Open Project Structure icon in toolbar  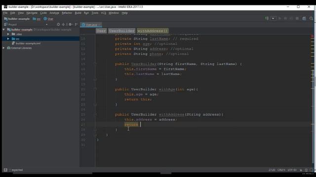click(304, 19)
